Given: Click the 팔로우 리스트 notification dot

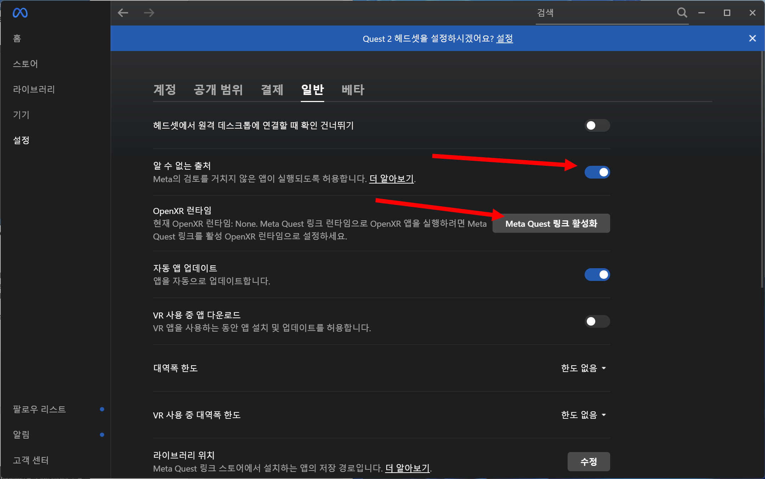Looking at the screenshot, I should [x=102, y=409].
